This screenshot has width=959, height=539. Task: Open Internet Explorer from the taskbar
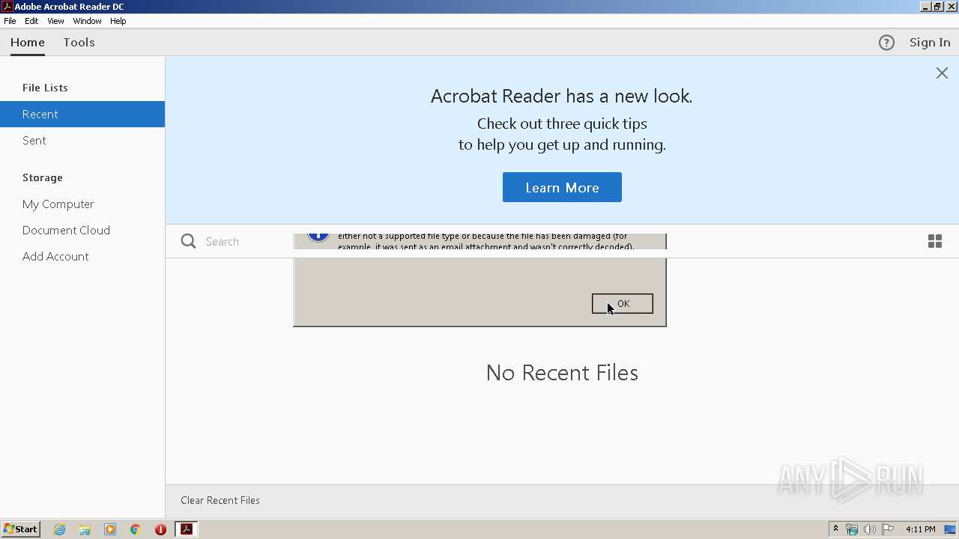pos(59,529)
